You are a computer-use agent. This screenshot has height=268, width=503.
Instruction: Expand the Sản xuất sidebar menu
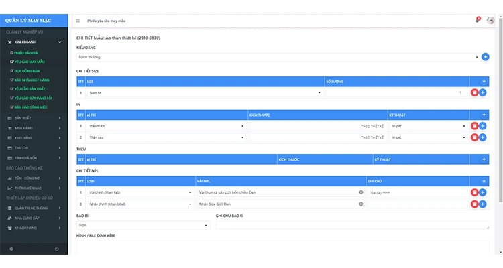tap(34, 117)
